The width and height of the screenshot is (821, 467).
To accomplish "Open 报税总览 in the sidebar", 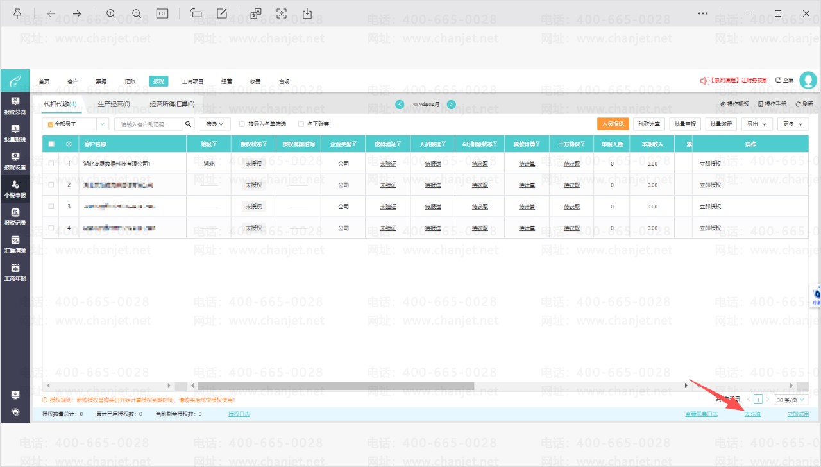I will [15, 105].
